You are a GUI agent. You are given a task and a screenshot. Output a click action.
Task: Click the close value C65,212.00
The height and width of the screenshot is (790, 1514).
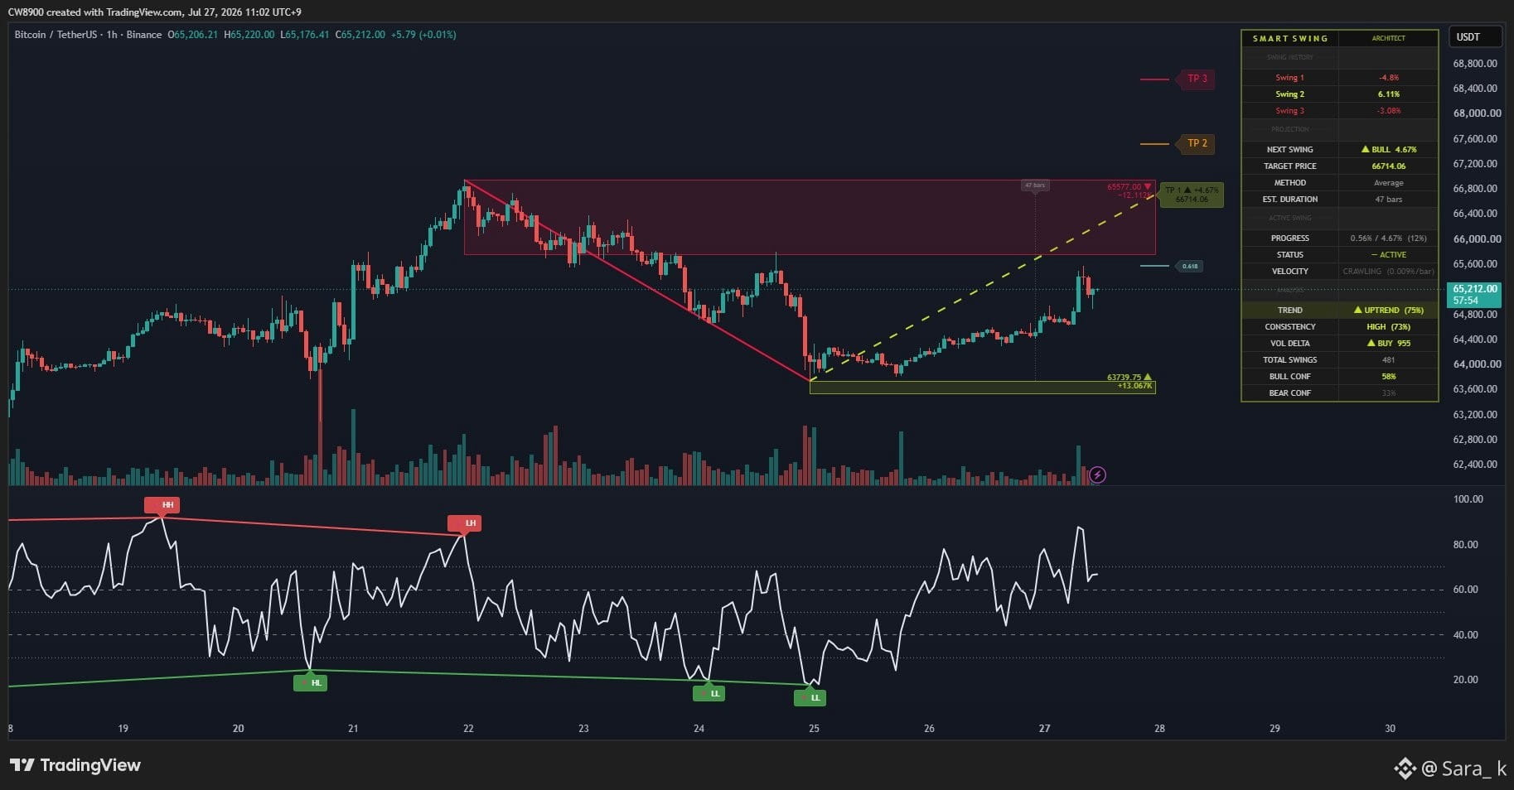coord(360,35)
